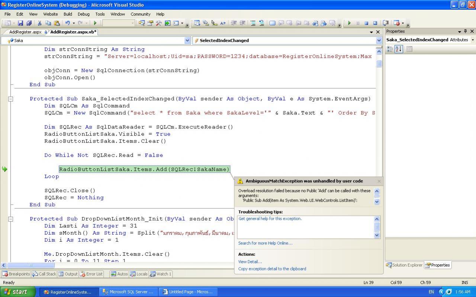Click the Alphabetical sort icon in Properties

click(x=399, y=49)
